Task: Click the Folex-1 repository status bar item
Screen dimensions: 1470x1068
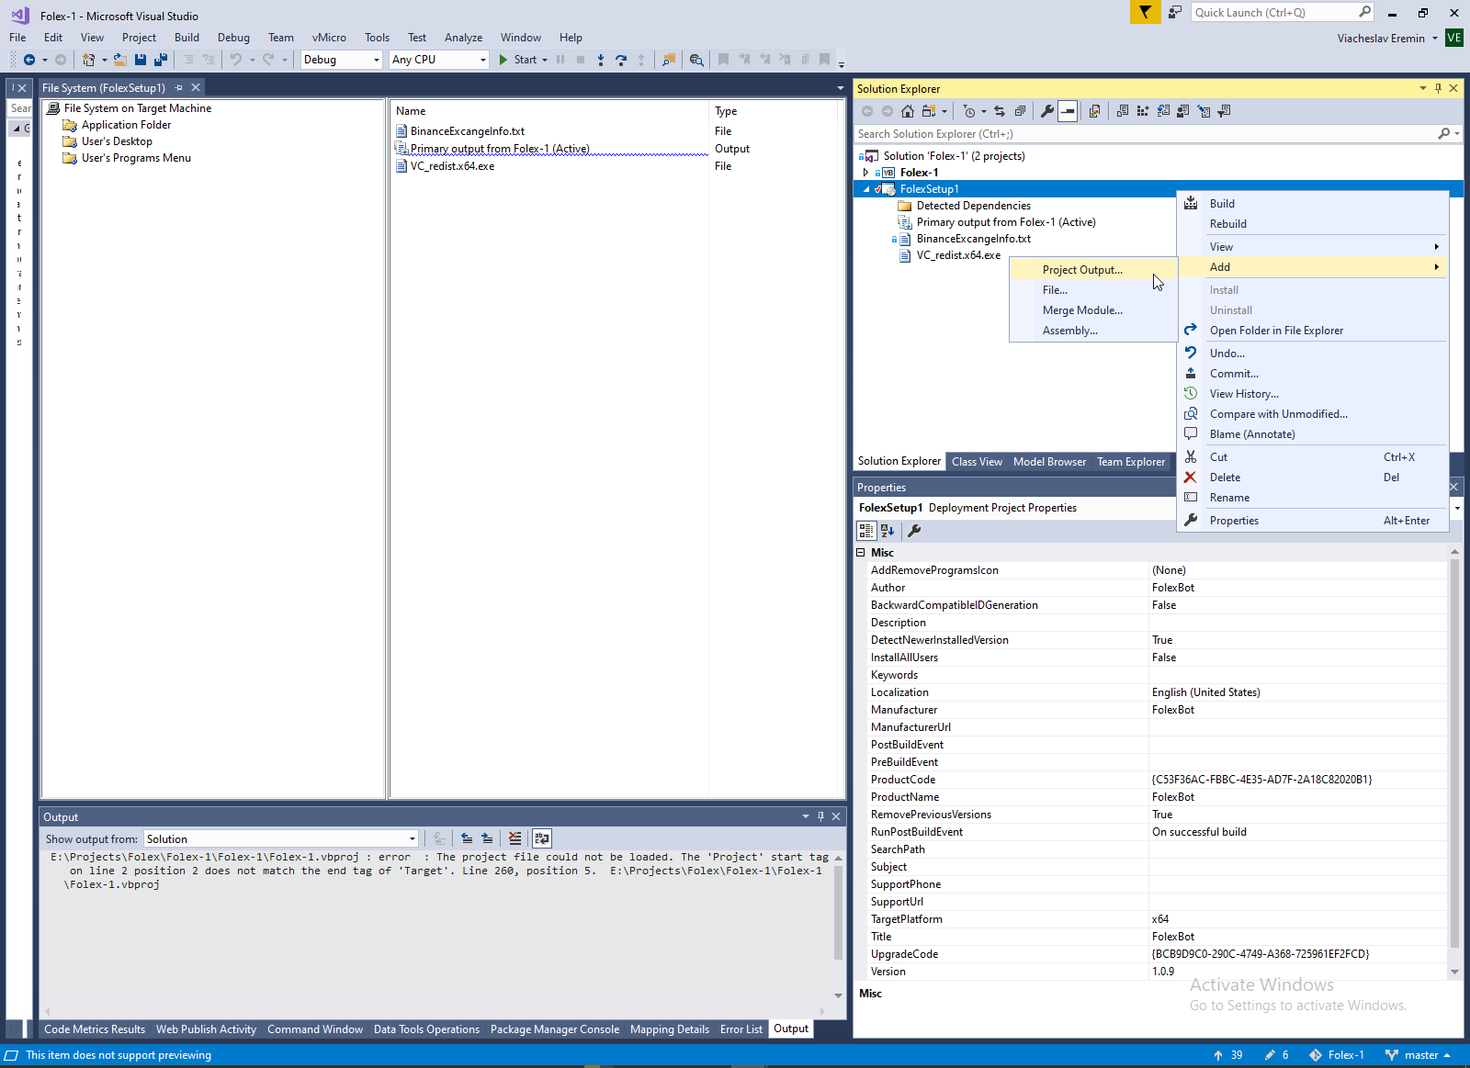Action: 1337,1055
